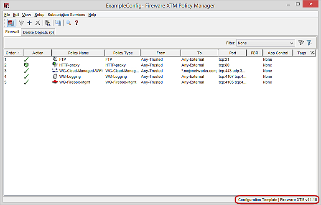The height and width of the screenshot is (205, 321).
Task: Click the FTP policy icon
Action: [55, 59]
